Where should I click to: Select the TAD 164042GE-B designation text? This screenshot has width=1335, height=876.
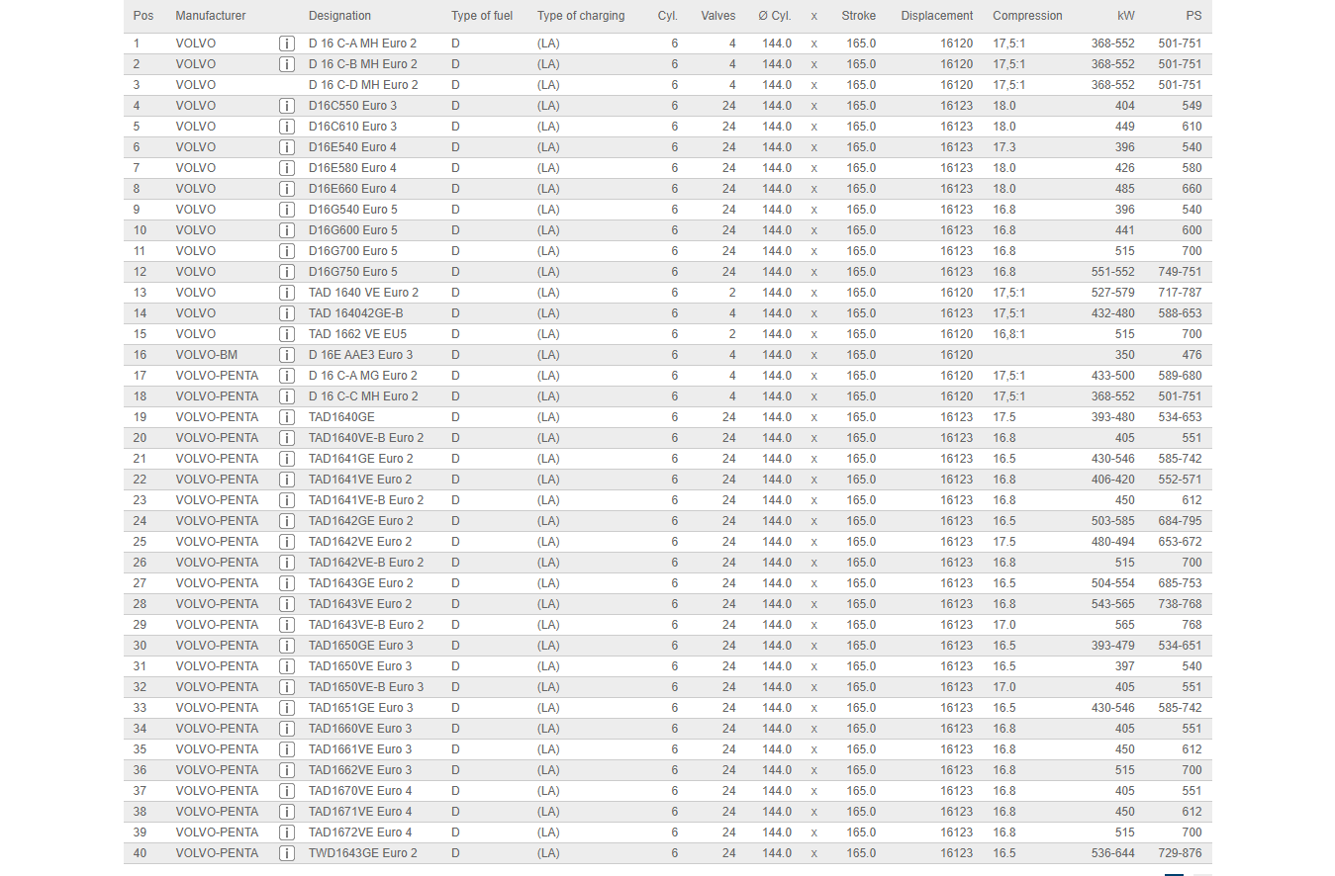[356, 313]
